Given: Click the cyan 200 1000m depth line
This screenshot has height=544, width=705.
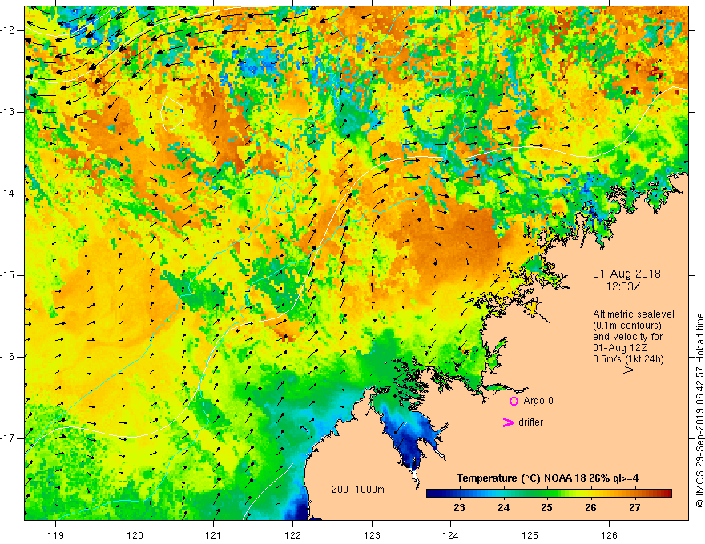Looking at the screenshot, I should click(345, 498).
